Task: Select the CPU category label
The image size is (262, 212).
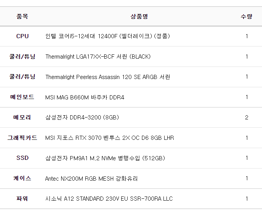Action: coord(22,36)
